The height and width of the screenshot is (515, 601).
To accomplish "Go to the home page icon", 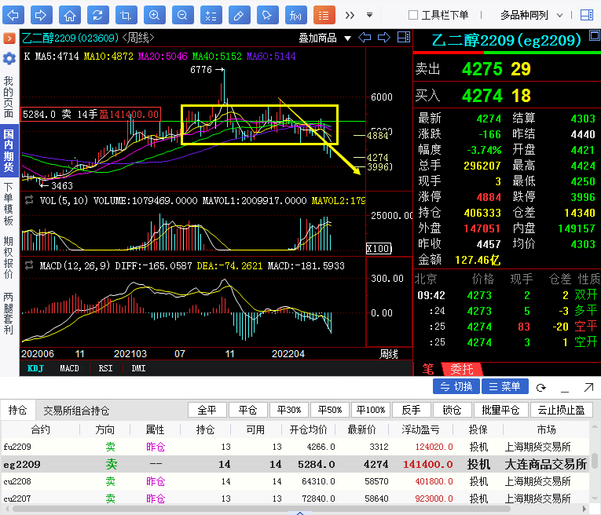I will [x=70, y=15].
